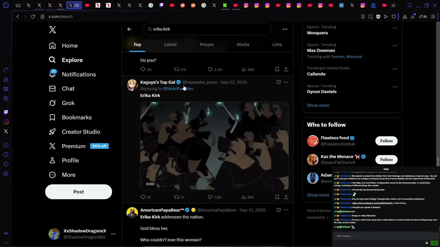Repost the post with 176 reposts

(180, 69)
